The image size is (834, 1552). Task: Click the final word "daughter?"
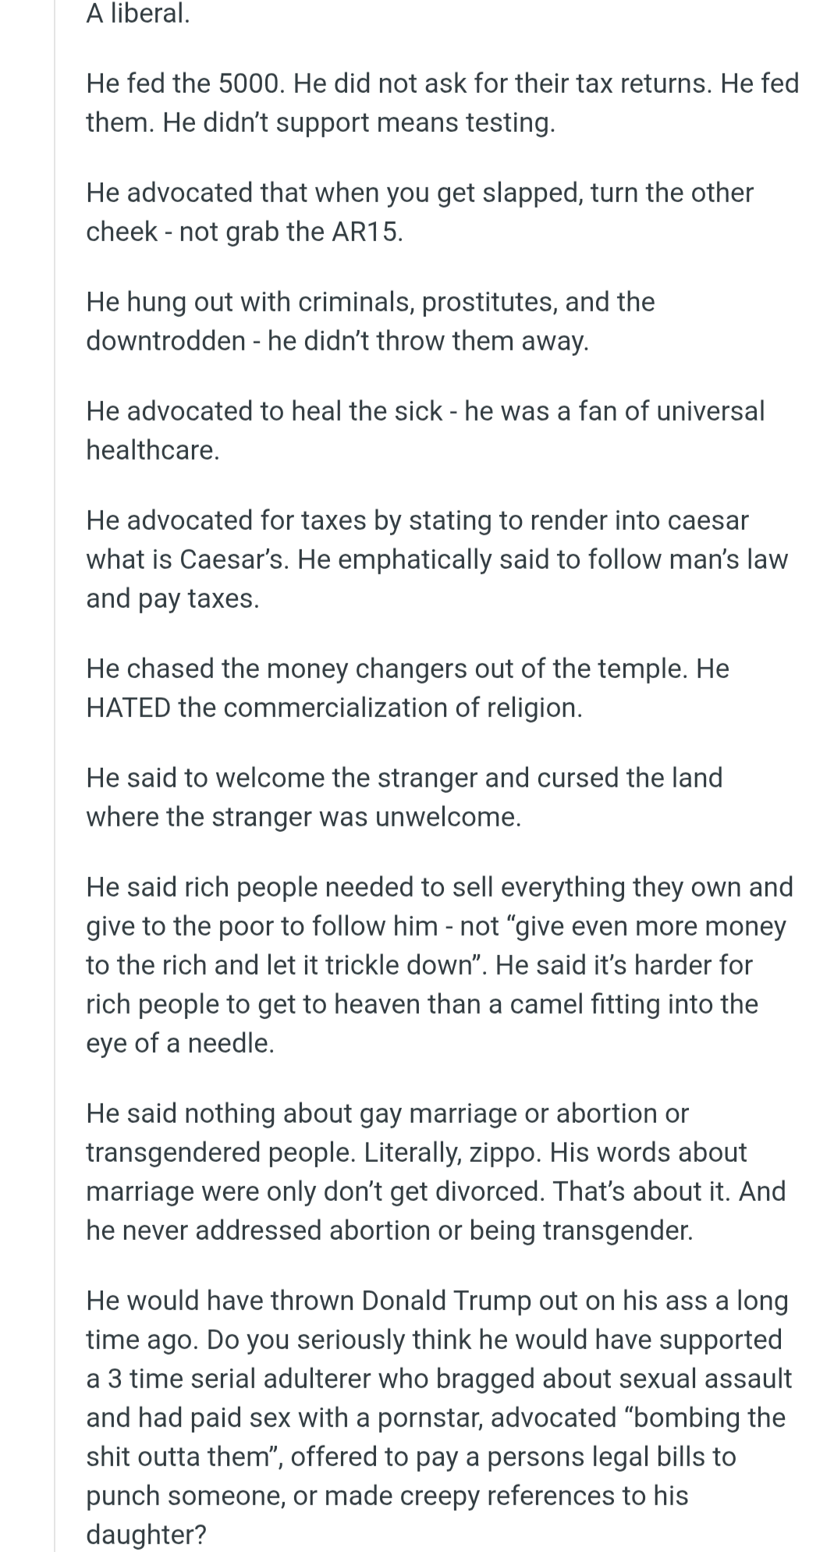[147, 1535]
